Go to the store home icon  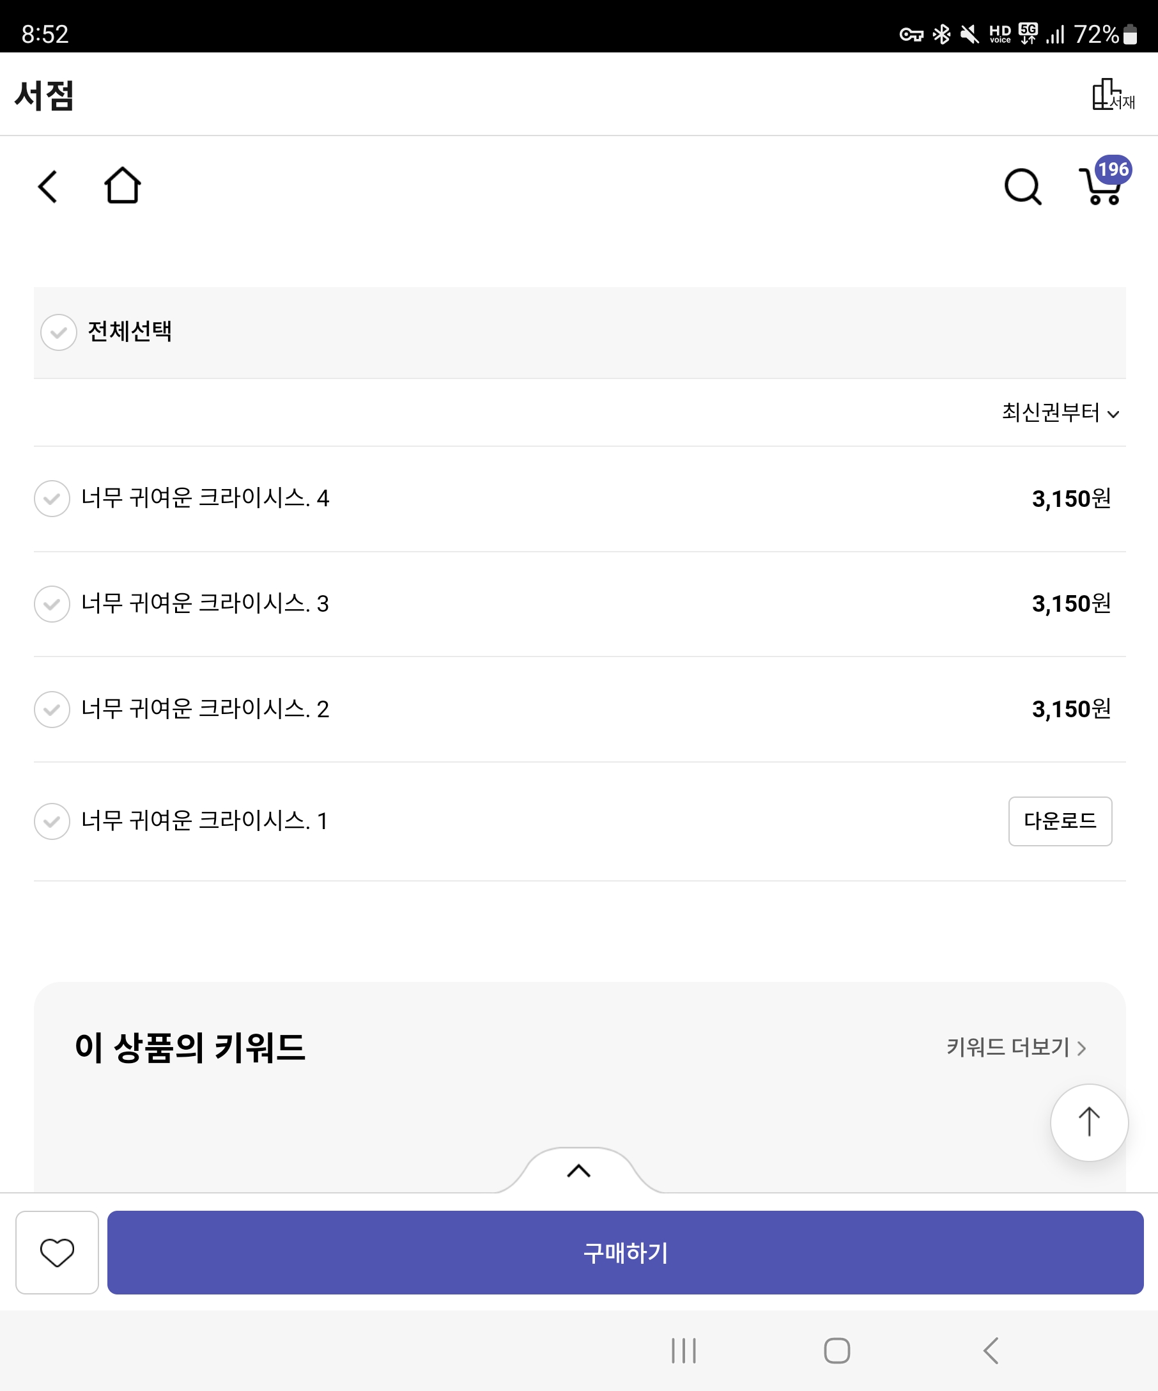click(x=123, y=186)
